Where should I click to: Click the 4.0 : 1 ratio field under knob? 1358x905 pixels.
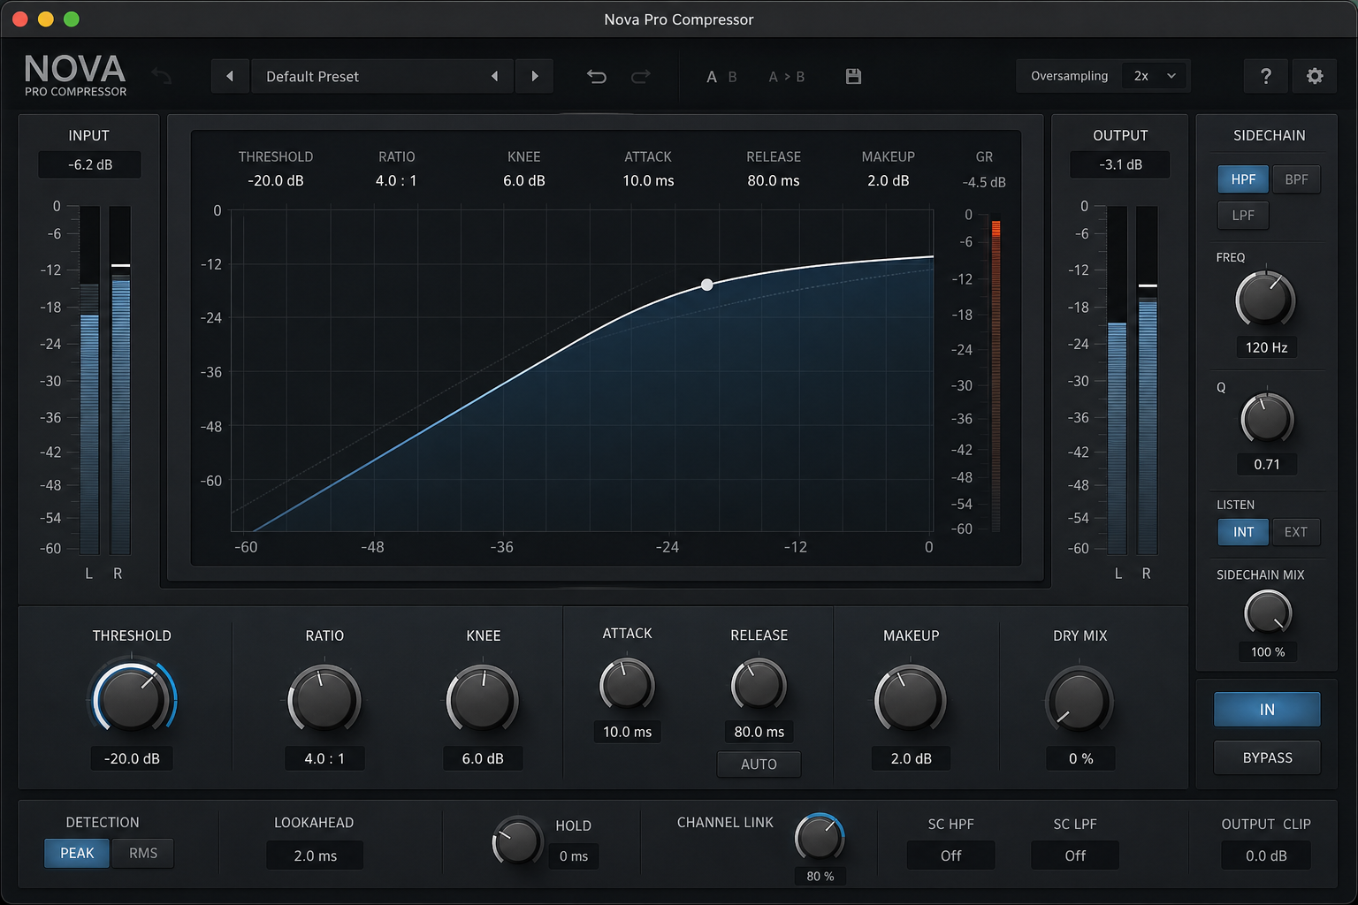coord(324,758)
